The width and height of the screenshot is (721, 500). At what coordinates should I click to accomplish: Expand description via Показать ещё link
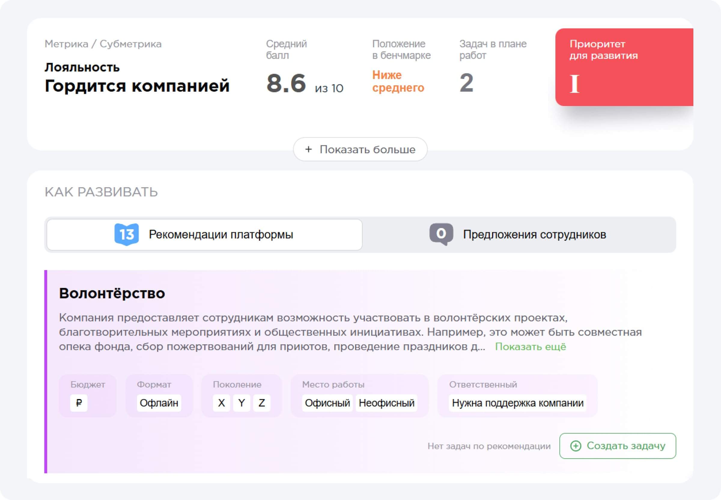point(531,346)
